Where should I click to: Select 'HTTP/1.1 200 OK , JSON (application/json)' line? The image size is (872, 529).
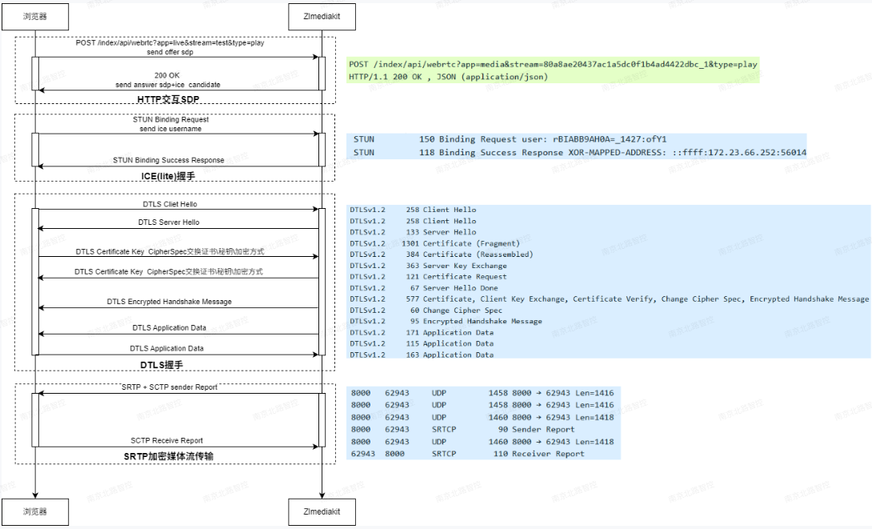pos(448,77)
